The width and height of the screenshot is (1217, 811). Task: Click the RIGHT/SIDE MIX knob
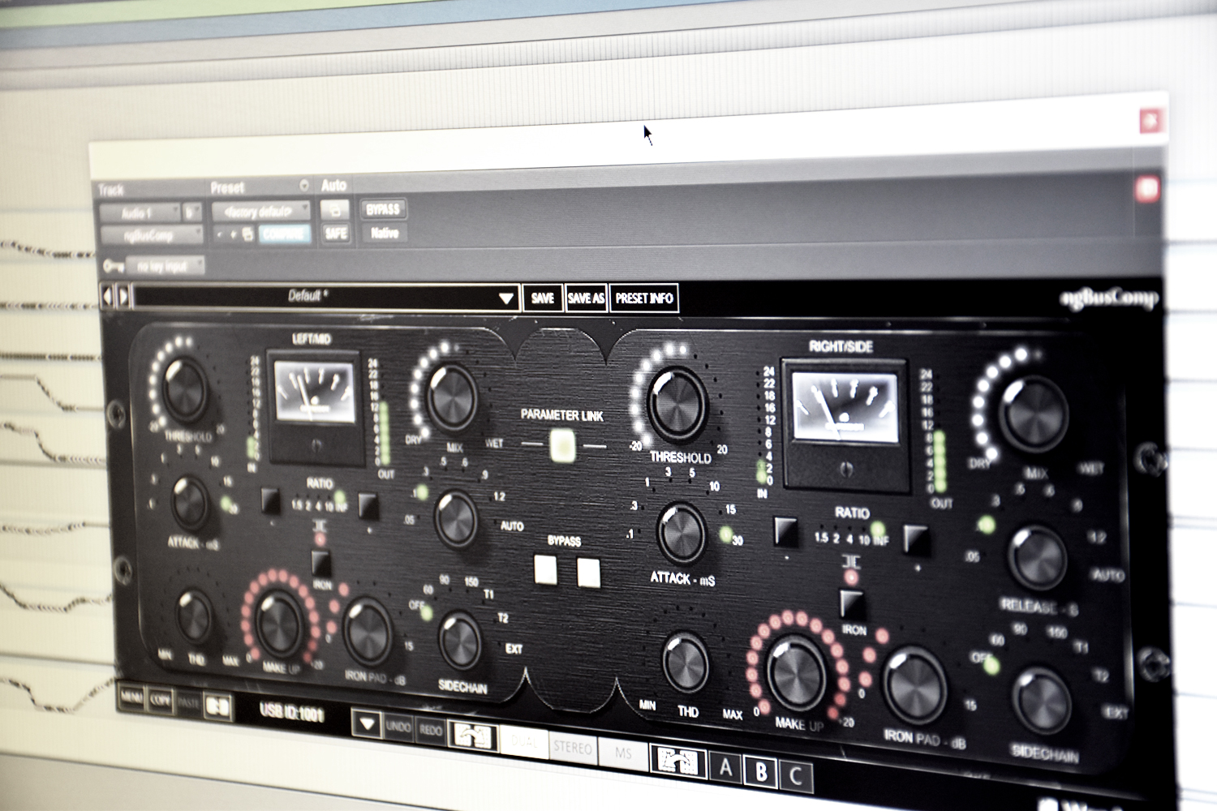click(x=1033, y=414)
